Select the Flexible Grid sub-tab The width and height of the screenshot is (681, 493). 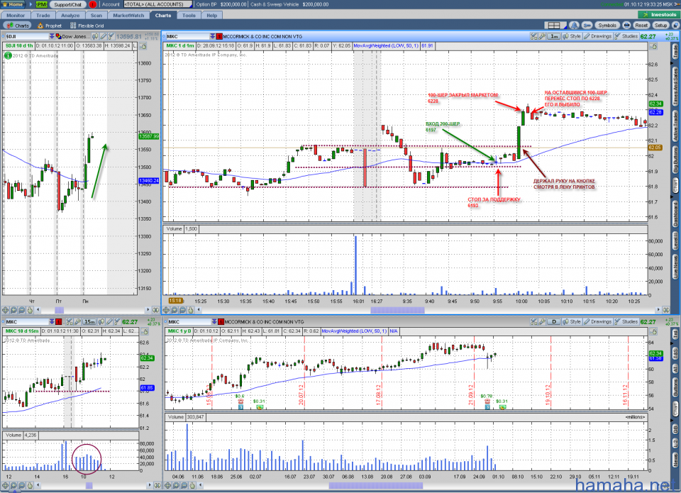[x=87, y=26]
